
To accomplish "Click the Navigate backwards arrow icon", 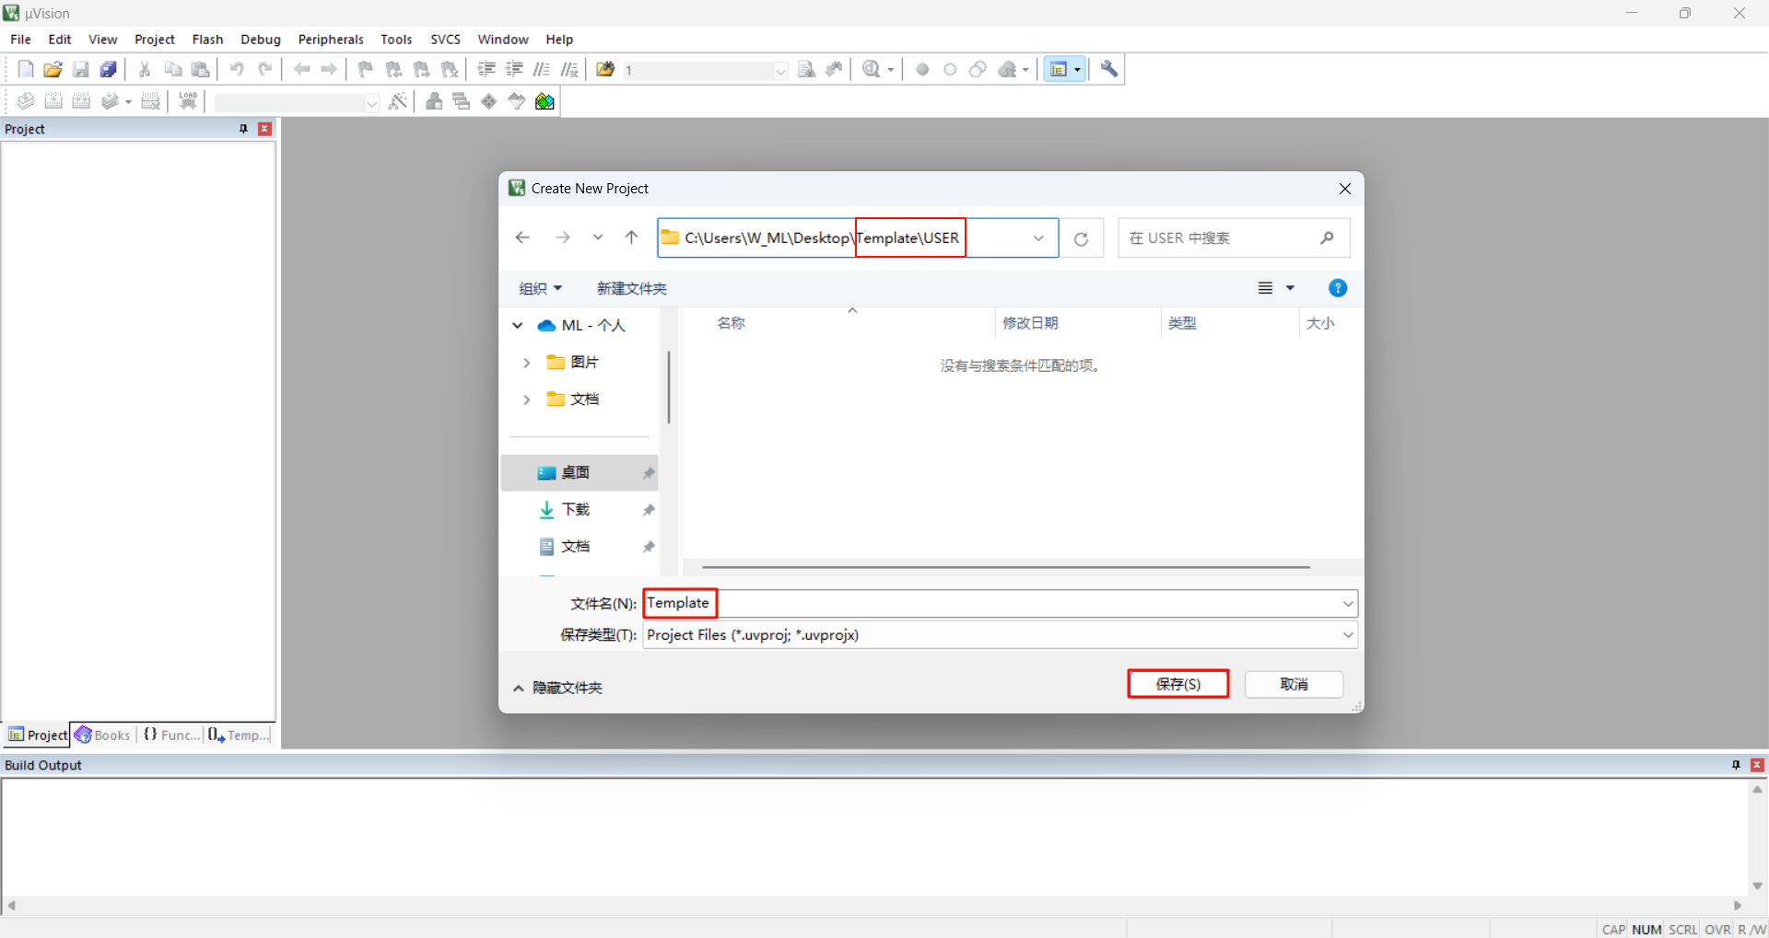I will 301,69.
